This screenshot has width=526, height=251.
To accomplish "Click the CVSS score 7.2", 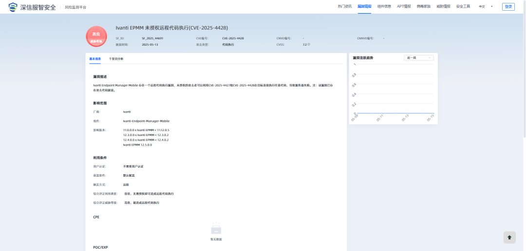I will click(304, 45).
